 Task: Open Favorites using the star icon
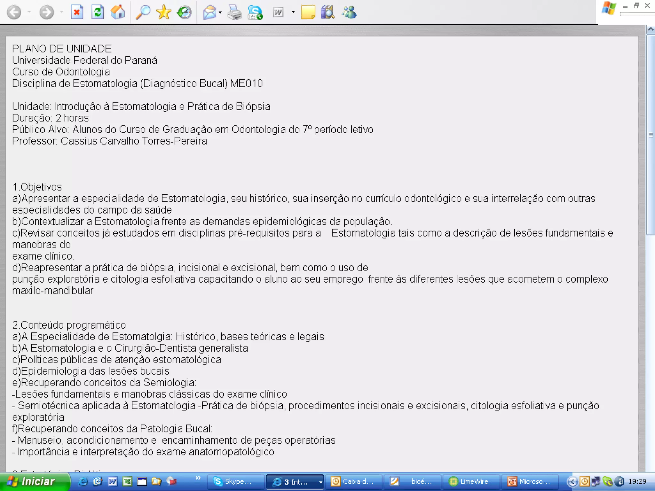[163, 12]
